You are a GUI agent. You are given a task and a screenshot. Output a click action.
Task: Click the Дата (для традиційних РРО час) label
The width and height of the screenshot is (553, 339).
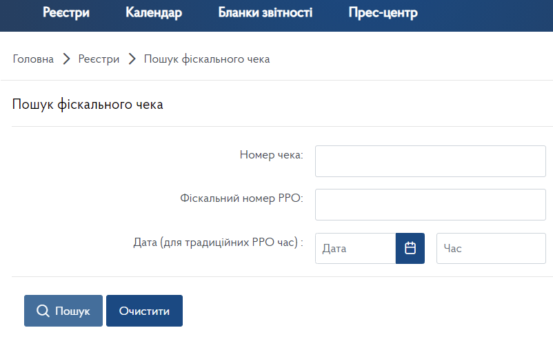(x=218, y=243)
